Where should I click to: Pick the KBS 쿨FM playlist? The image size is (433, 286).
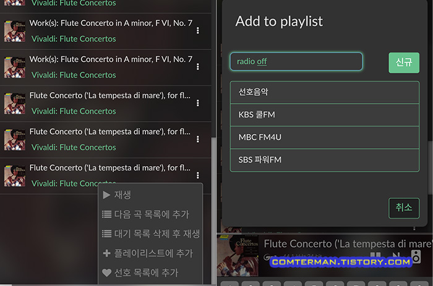point(325,115)
